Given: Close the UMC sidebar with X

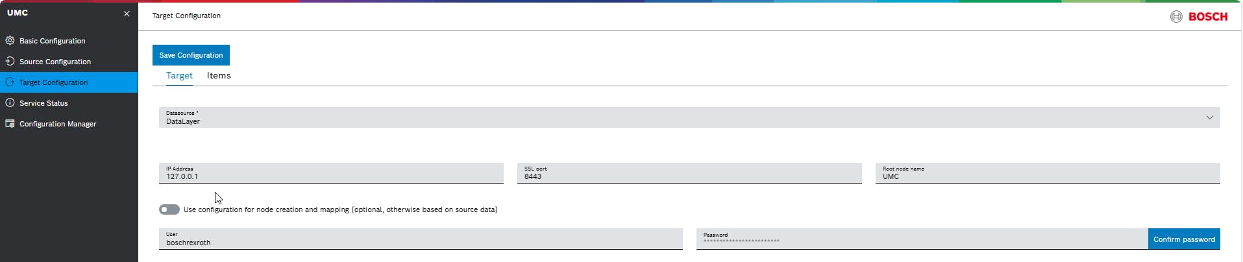Looking at the screenshot, I should click(x=127, y=14).
